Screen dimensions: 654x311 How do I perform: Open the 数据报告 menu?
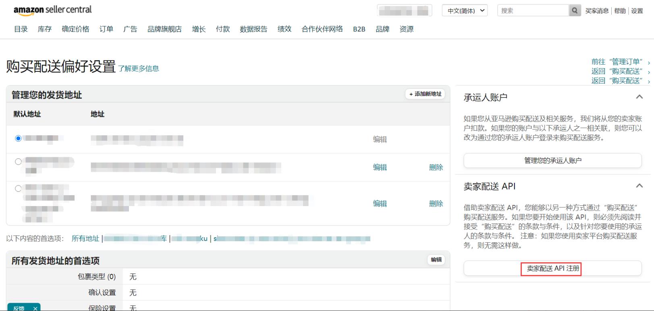coord(253,29)
